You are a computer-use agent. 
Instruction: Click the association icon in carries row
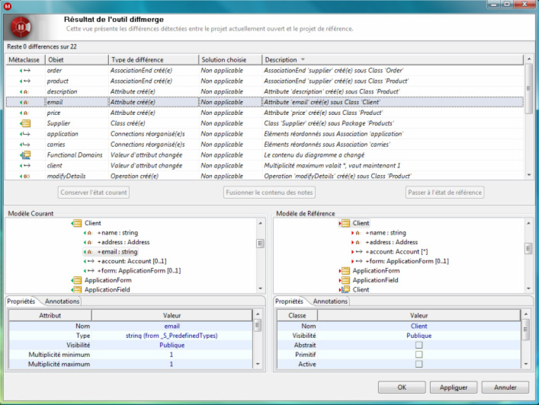click(x=25, y=145)
